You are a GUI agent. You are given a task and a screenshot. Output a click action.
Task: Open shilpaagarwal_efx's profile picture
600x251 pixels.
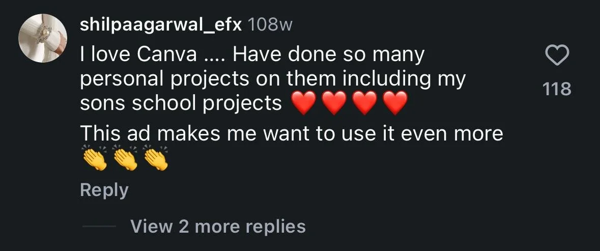pyautogui.click(x=43, y=38)
